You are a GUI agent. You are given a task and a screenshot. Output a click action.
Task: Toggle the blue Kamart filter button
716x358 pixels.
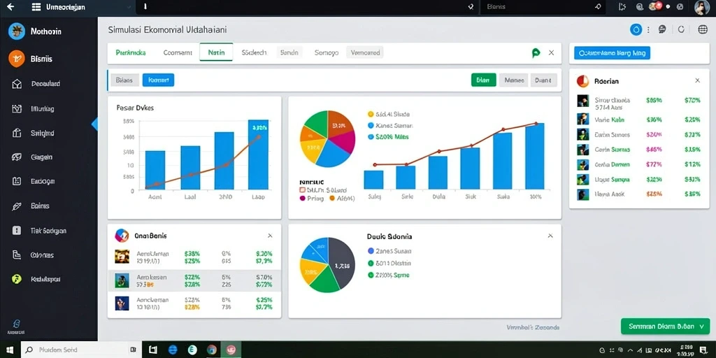point(158,80)
